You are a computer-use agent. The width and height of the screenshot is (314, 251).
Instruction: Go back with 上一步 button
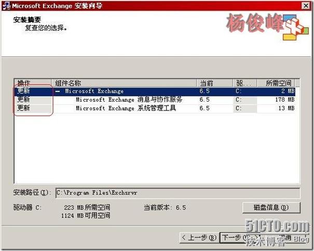pos(199,238)
